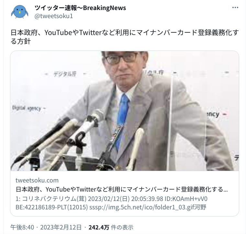Select the tweet text about マイナンバーカード登録義務化
This screenshot has width=246, height=234.
[125, 37]
